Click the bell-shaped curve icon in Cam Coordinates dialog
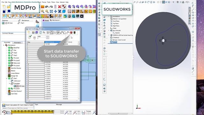Screen dimensions: 204x115 pyautogui.click(x=64, y=33)
